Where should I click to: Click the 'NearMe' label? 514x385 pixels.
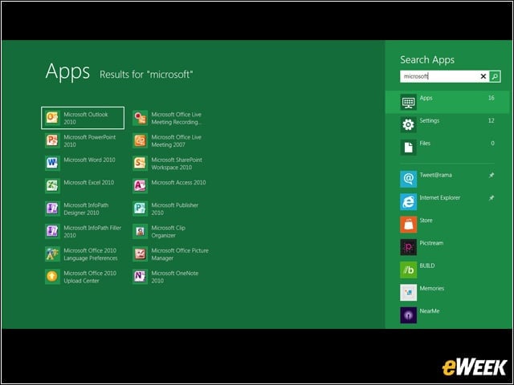click(x=430, y=310)
